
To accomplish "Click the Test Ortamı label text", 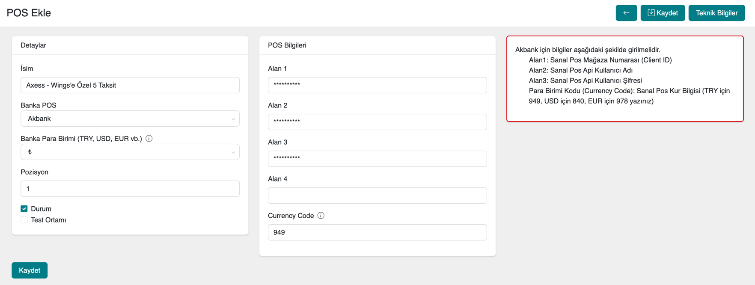I will (x=48, y=220).
